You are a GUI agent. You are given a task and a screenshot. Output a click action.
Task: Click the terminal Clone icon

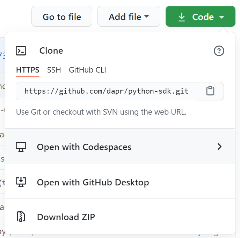click(21, 51)
